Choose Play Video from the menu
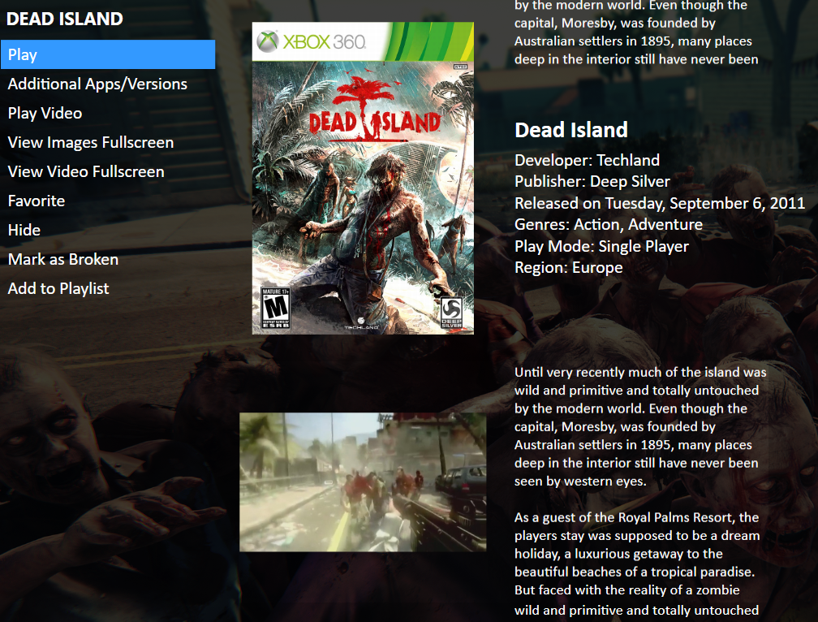This screenshot has height=622, width=818. click(x=45, y=113)
